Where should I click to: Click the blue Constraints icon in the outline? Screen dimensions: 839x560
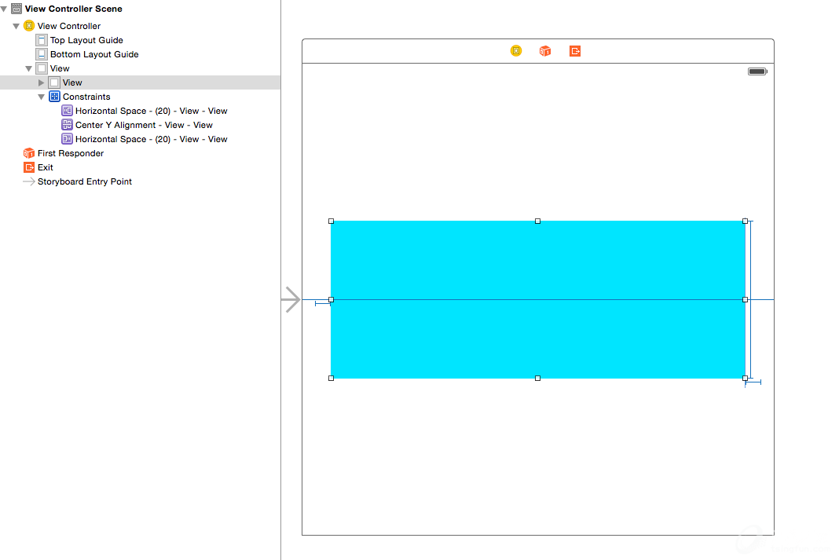click(54, 97)
